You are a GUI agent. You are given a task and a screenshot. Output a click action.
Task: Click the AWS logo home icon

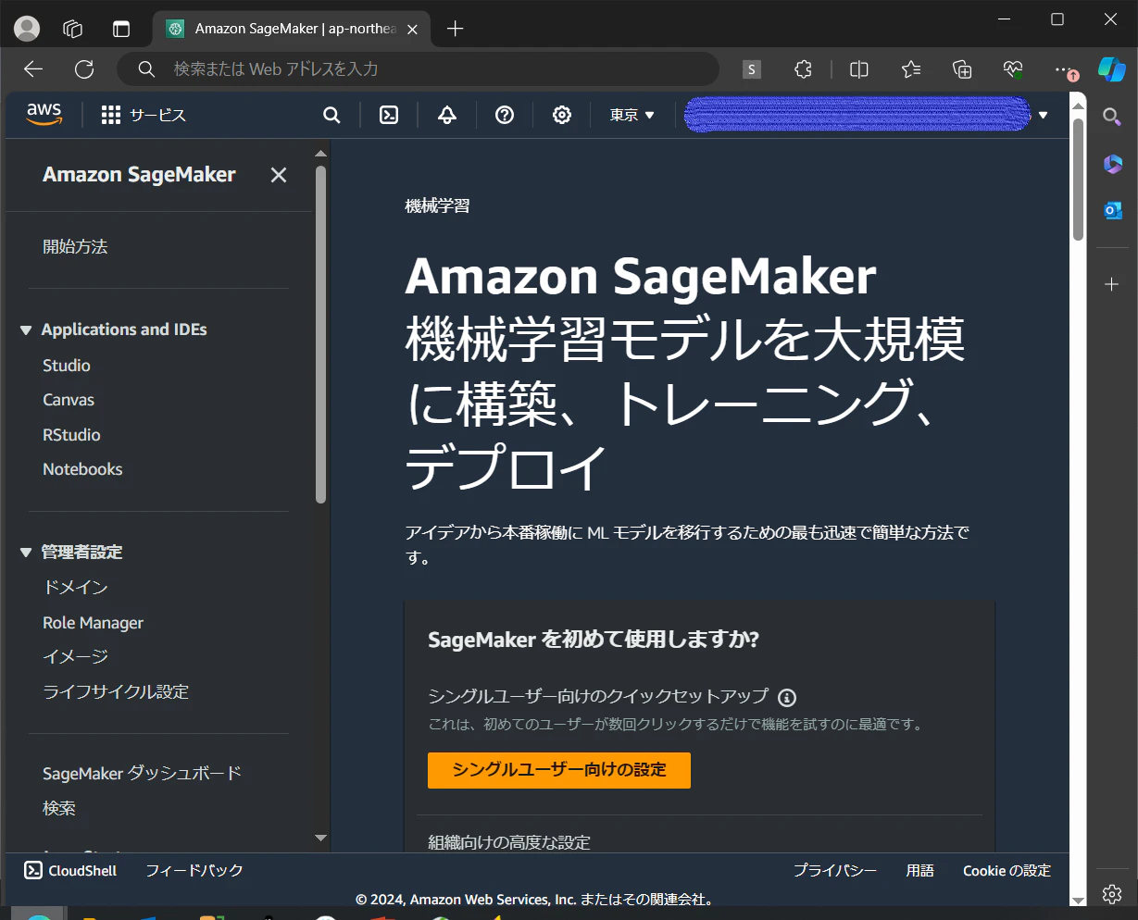44,114
